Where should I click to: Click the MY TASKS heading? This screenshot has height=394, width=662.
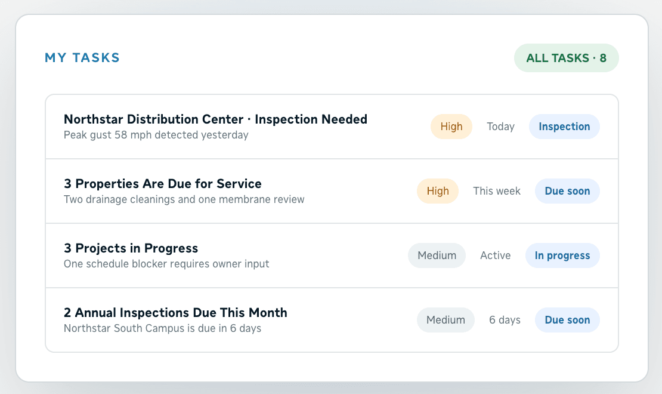82,57
